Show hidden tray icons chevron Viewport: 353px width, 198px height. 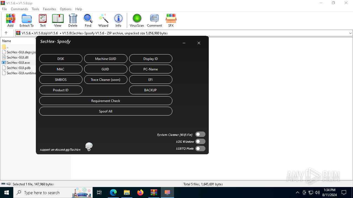297,193
